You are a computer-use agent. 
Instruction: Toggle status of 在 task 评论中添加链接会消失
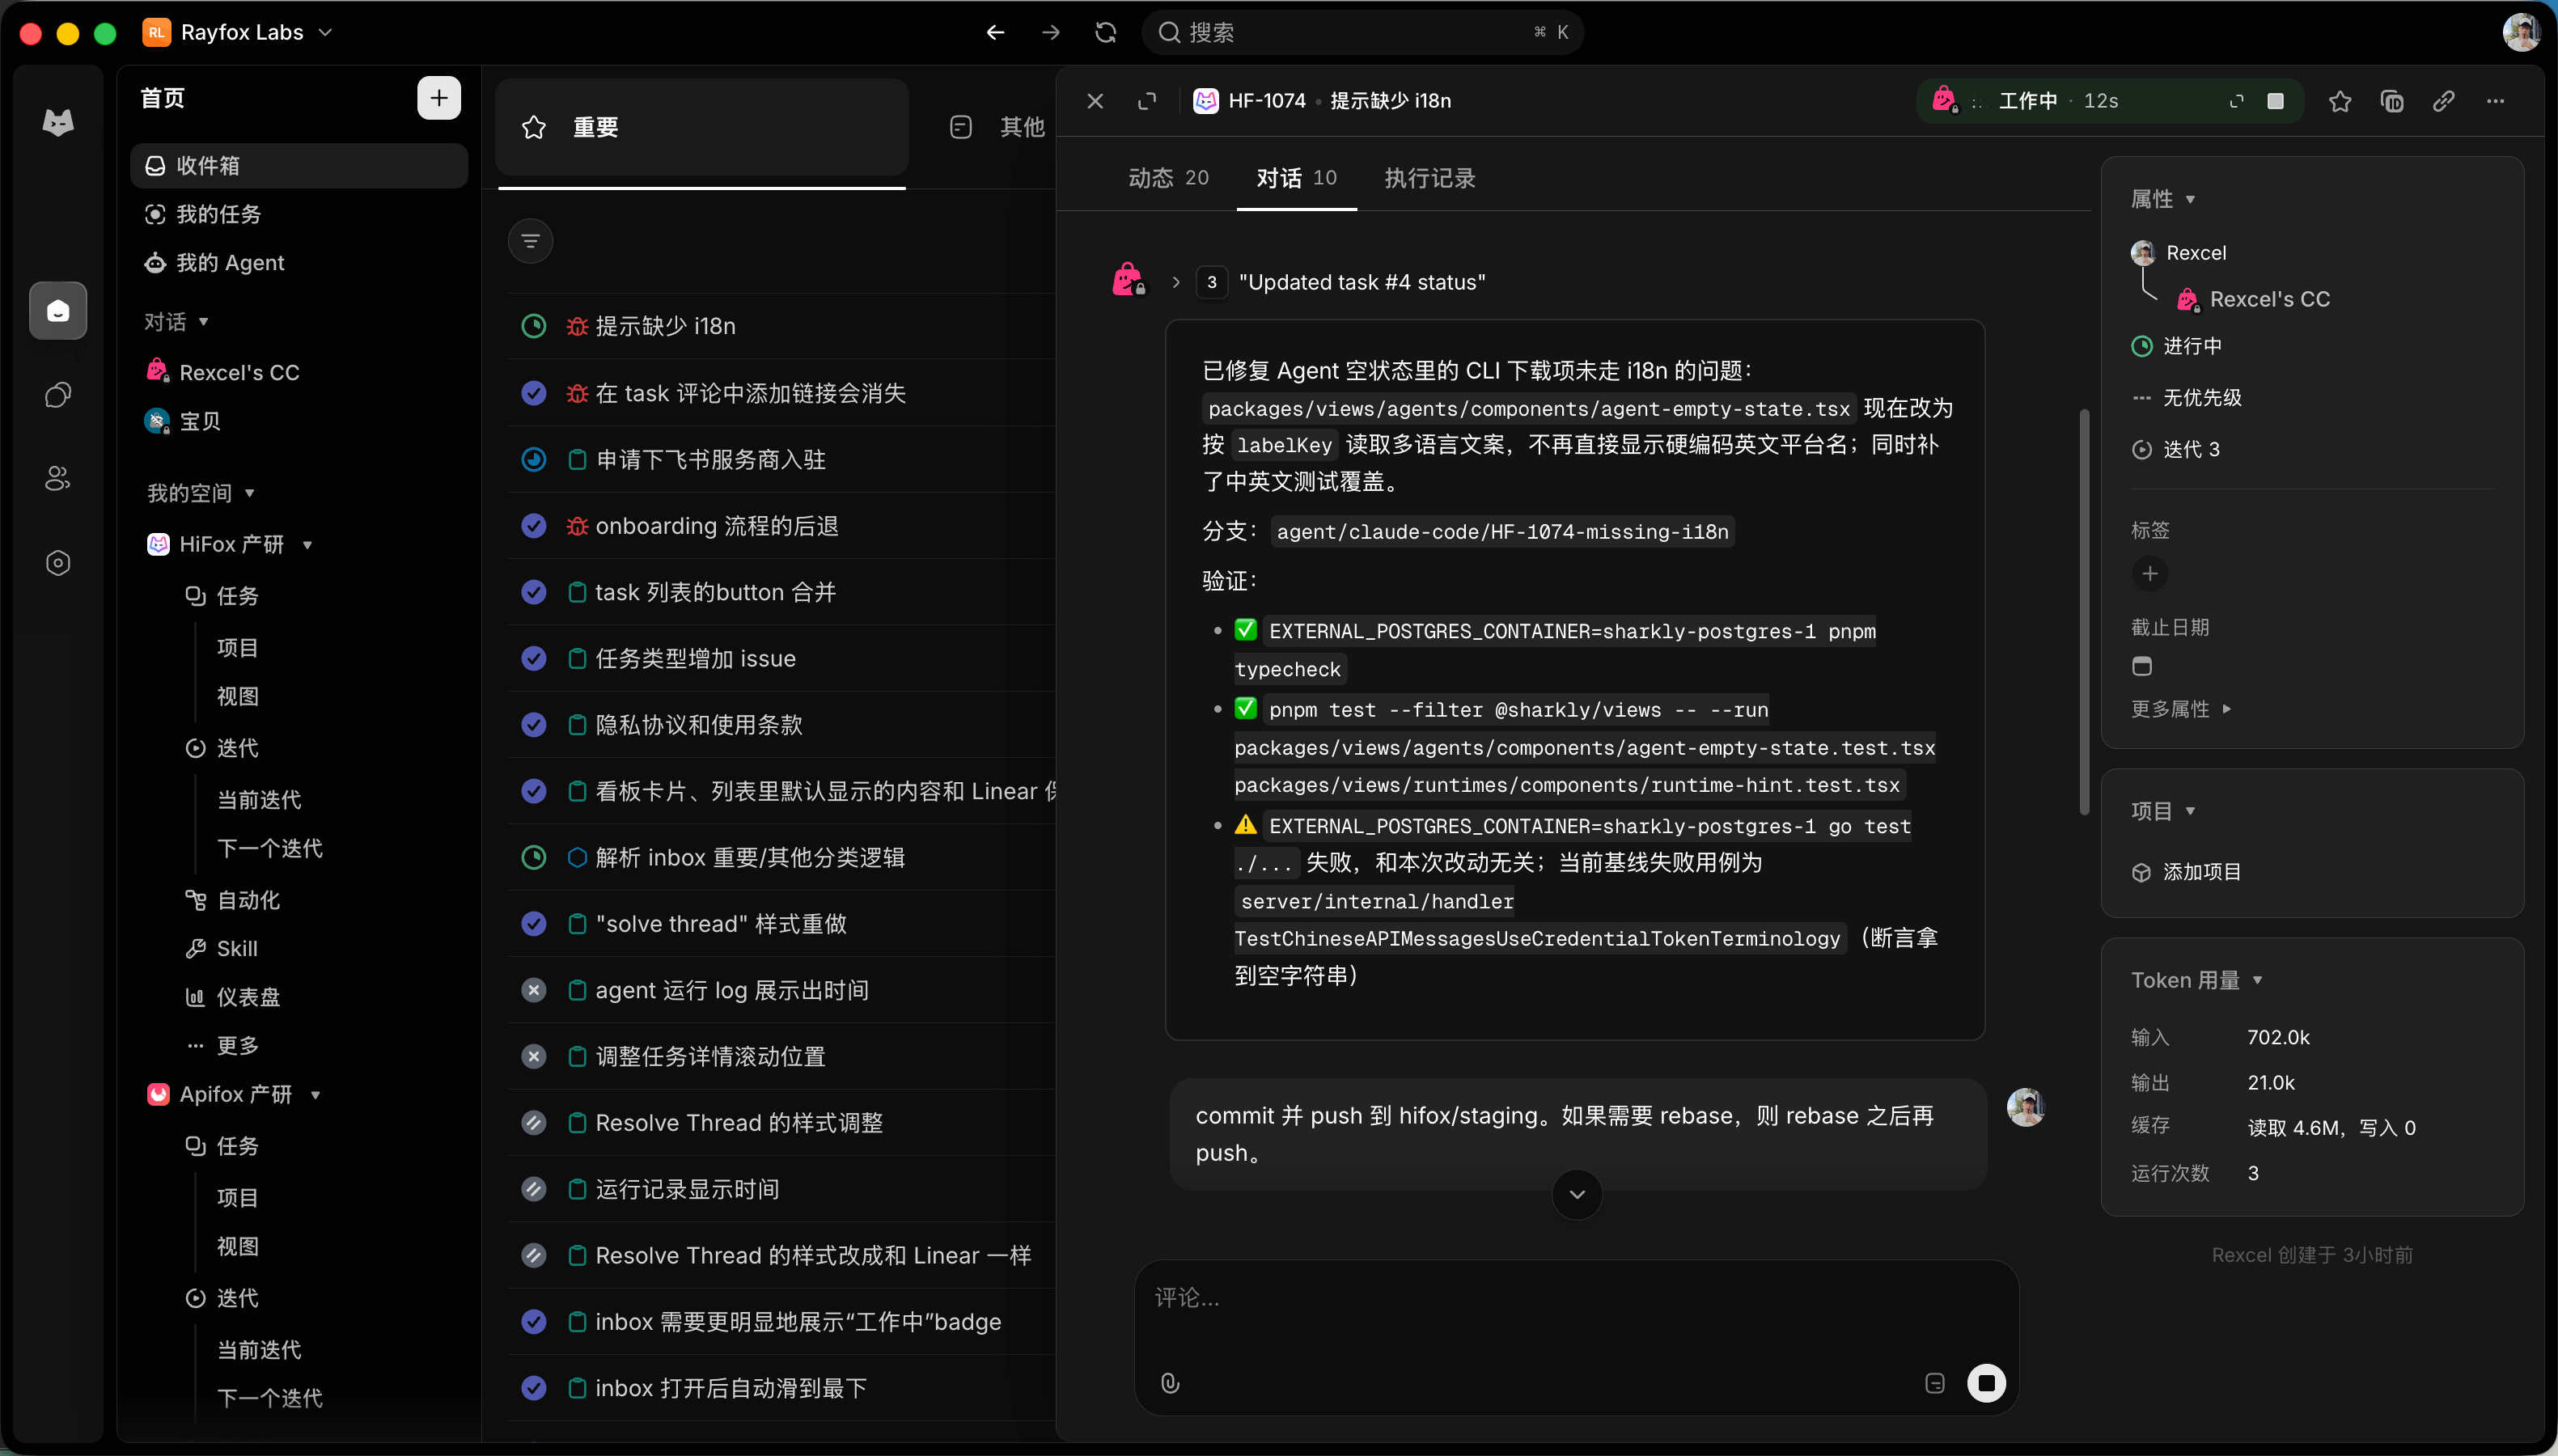click(534, 393)
